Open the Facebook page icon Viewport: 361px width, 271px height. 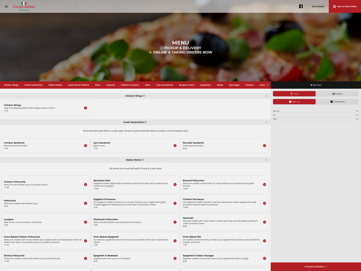coord(301,7)
